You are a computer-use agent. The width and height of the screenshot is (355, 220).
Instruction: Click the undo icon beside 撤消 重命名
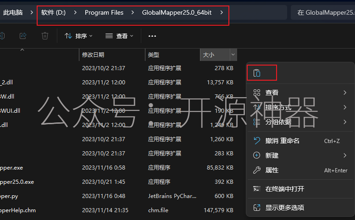click(256, 141)
